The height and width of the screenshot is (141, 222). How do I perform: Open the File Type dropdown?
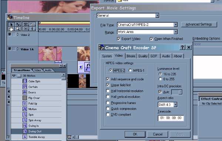tap(175, 25)
